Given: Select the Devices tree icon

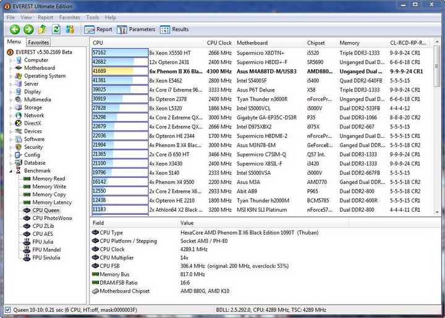Looking at the screenshot, I should click(19, 132).
